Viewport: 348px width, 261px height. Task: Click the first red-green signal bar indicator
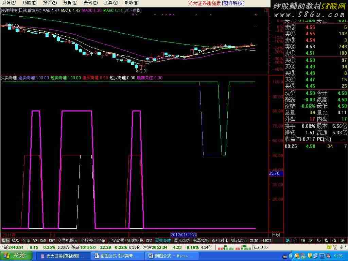[x=225, y=247]
